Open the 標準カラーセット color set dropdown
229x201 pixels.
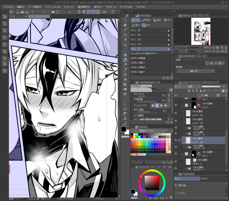coord(148,131)
